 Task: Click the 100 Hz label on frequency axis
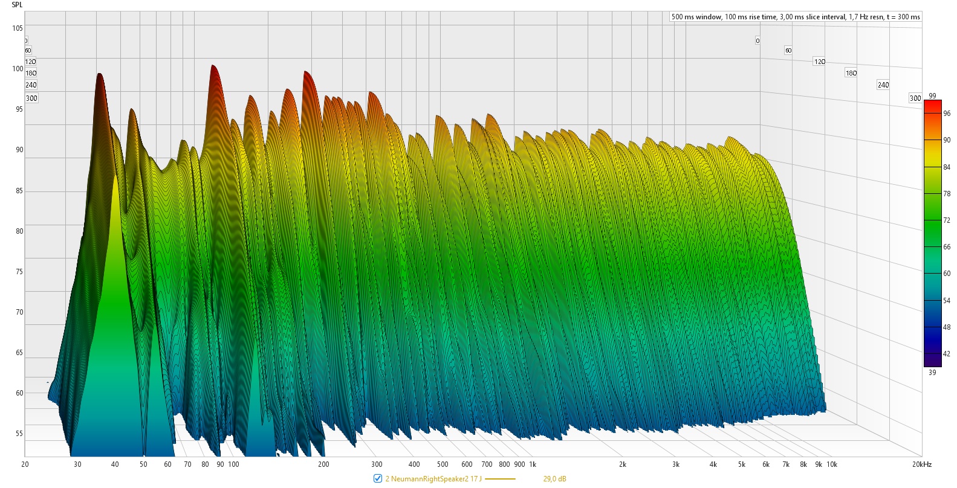coord(233,464)
